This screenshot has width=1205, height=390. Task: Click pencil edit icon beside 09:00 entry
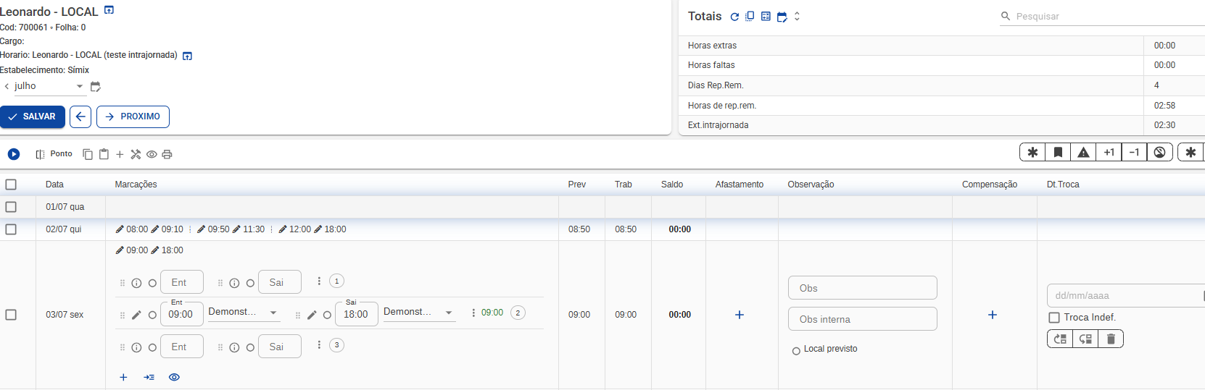tap(136, 315)
